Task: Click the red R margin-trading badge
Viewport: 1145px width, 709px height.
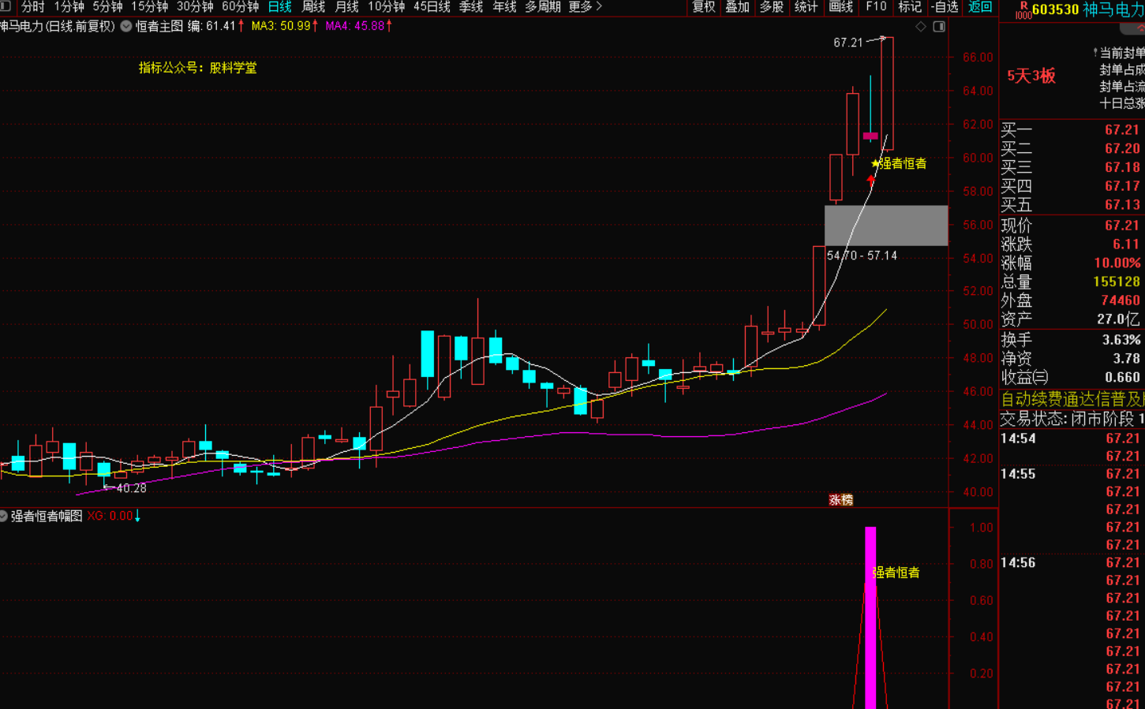Action: 1023,9
